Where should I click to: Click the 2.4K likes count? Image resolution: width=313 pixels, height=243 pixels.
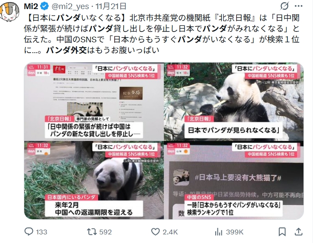click(x=170, y=232)
